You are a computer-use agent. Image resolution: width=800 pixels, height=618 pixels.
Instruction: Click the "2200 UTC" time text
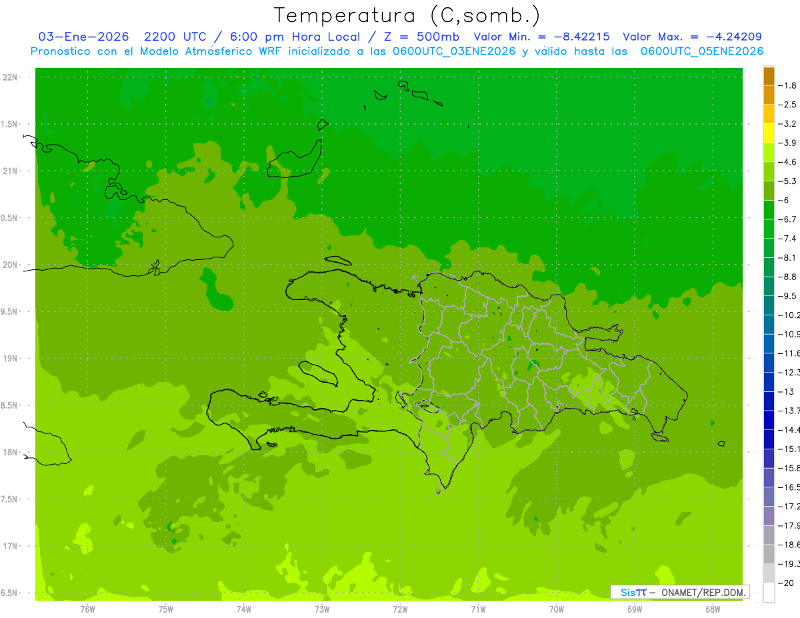(x=176, y=37)
